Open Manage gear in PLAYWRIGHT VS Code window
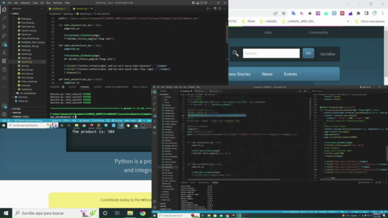 click(155, 207)
